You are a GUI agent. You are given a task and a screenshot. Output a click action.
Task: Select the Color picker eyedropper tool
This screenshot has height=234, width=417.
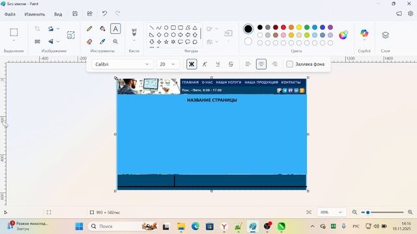(x=102, y=42)
